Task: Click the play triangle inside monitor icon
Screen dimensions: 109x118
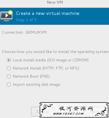Action: point(6,15)
